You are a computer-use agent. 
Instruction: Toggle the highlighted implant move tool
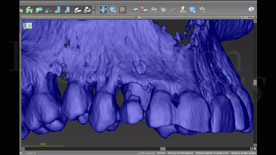103,9
